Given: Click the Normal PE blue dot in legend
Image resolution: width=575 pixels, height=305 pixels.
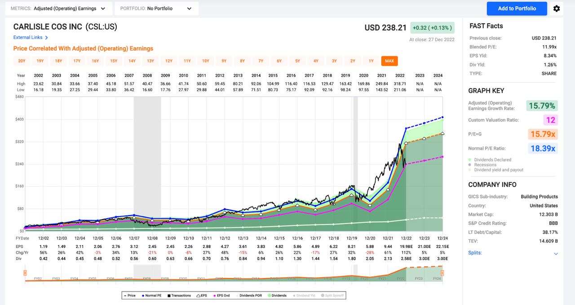Looking at the screenshot, I should 143,296.
